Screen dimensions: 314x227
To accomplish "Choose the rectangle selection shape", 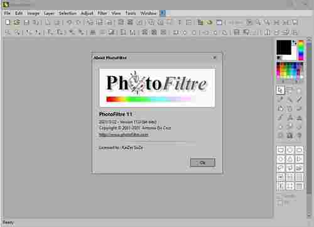I will point(281,150).
